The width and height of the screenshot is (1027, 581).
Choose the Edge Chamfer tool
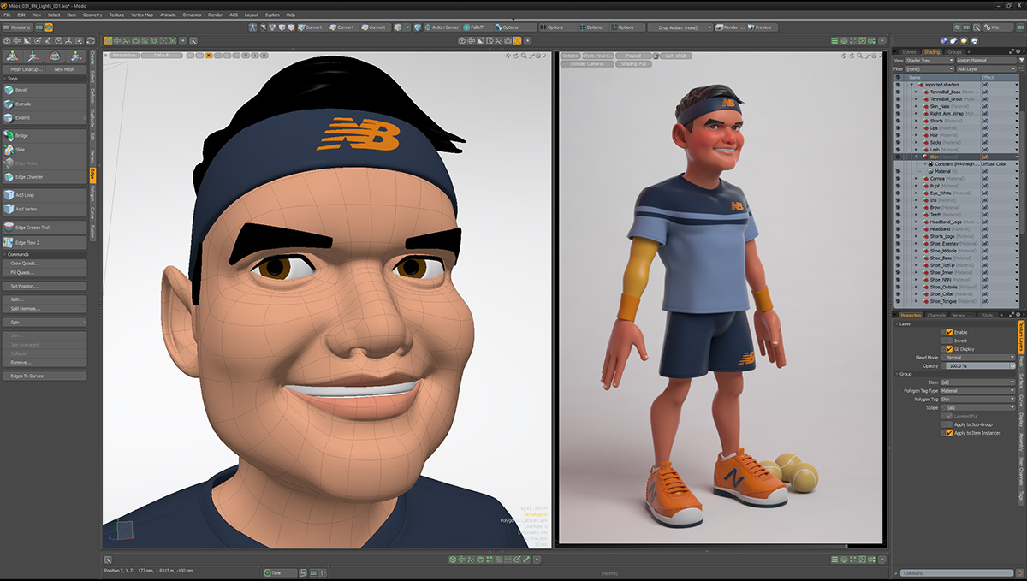[45, 177]
